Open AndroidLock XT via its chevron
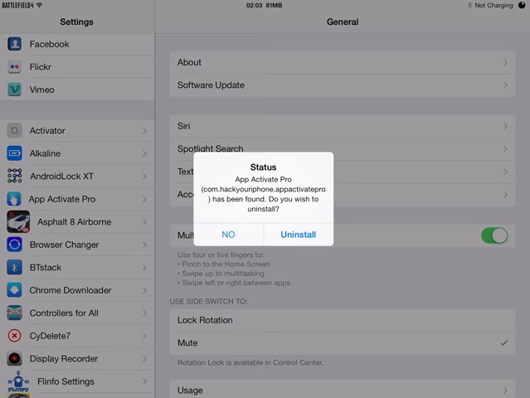The image size is (530, 398). (144, 177)
